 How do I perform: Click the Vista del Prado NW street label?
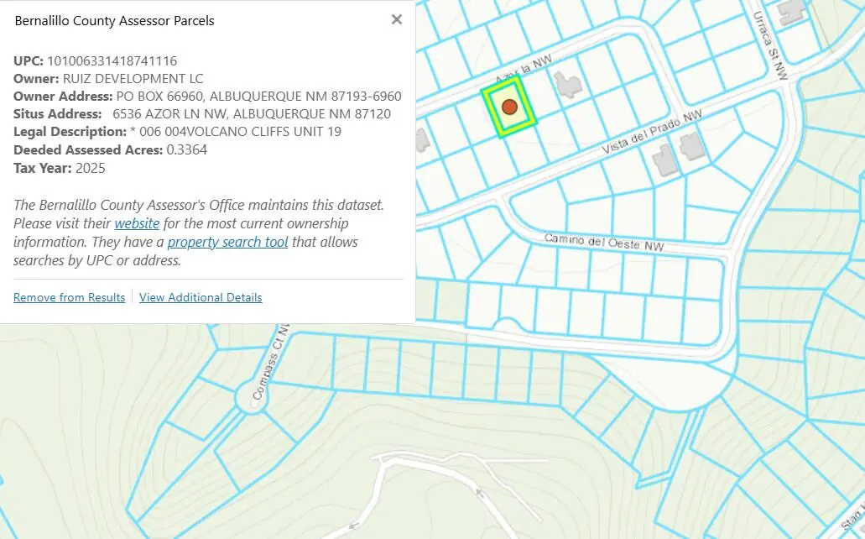tap(651, 134)
